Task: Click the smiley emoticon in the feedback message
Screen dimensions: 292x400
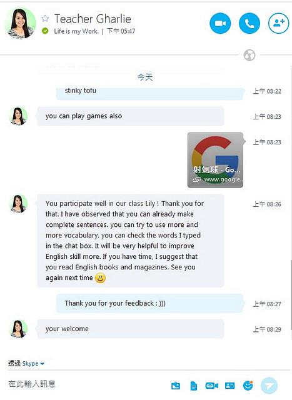Action: pyautogui.click(x=100, y=277)
